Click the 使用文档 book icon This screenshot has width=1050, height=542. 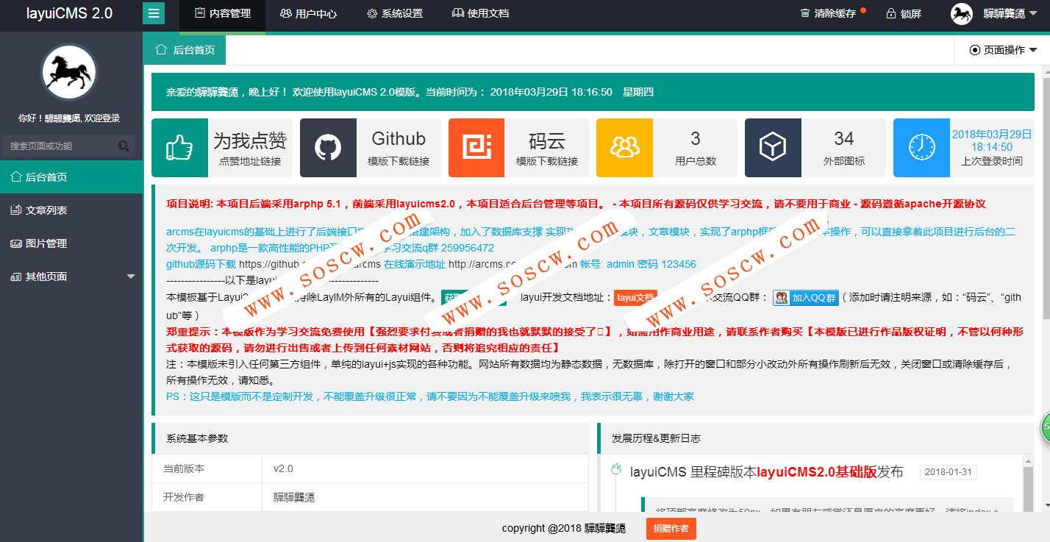[457, 13]
